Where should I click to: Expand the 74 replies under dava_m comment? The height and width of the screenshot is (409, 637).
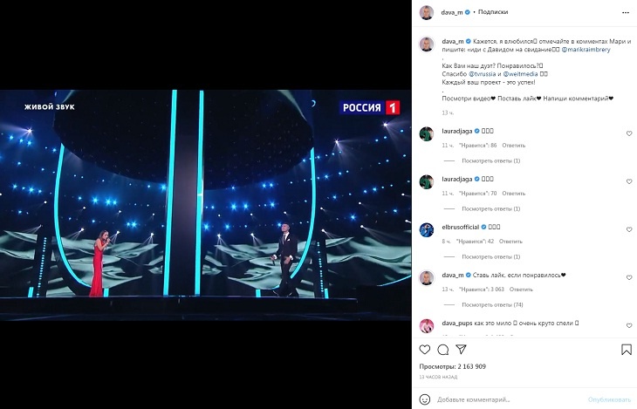point(492,304)
